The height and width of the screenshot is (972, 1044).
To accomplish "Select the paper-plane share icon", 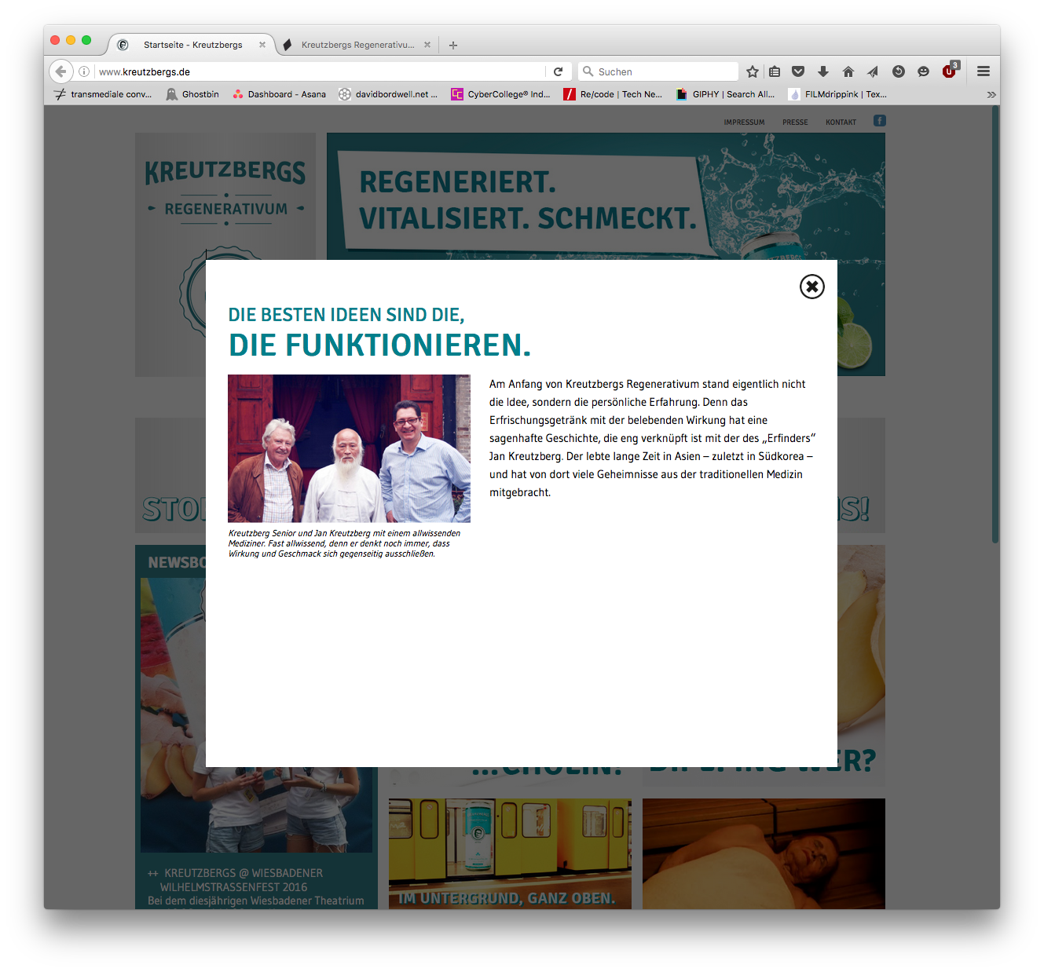I will coord(873,71).
